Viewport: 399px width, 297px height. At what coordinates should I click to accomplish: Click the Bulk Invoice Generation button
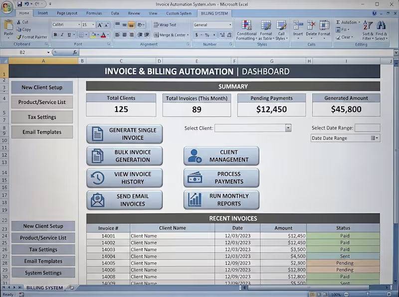124,156
